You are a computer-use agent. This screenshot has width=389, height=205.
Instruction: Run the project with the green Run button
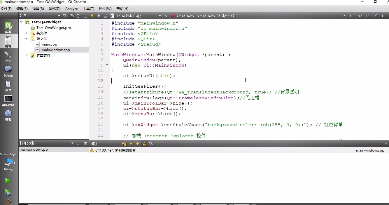pyautogui.click(x=8, y=181)
